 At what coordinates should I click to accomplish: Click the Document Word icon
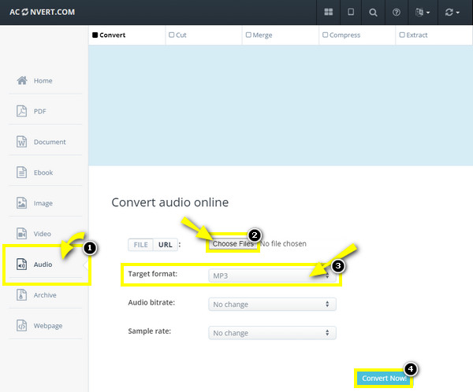click(22, 142)
